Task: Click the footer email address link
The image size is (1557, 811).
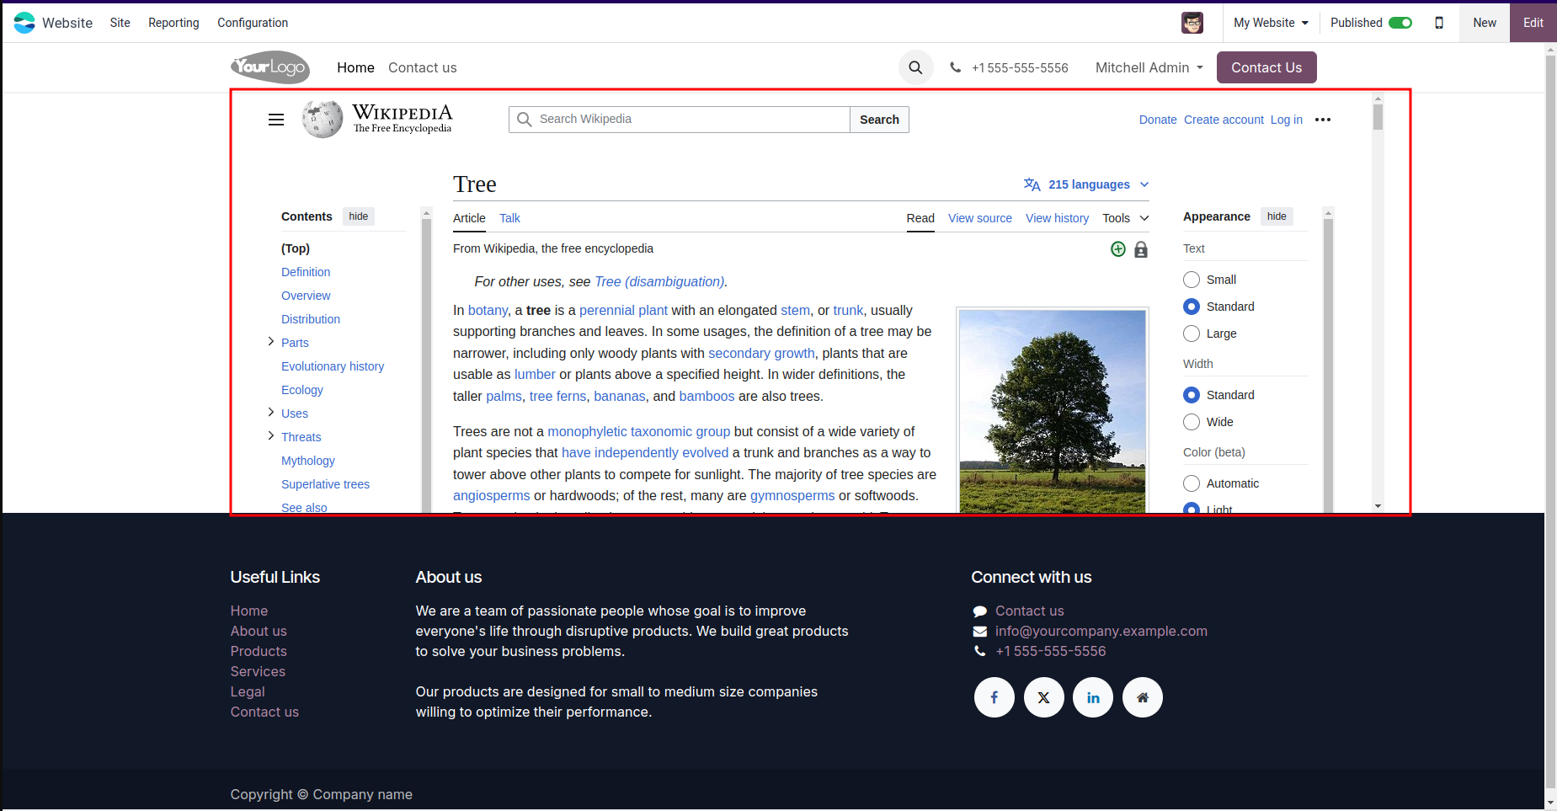Action: pyautogui.click(x=1101, y=631)
